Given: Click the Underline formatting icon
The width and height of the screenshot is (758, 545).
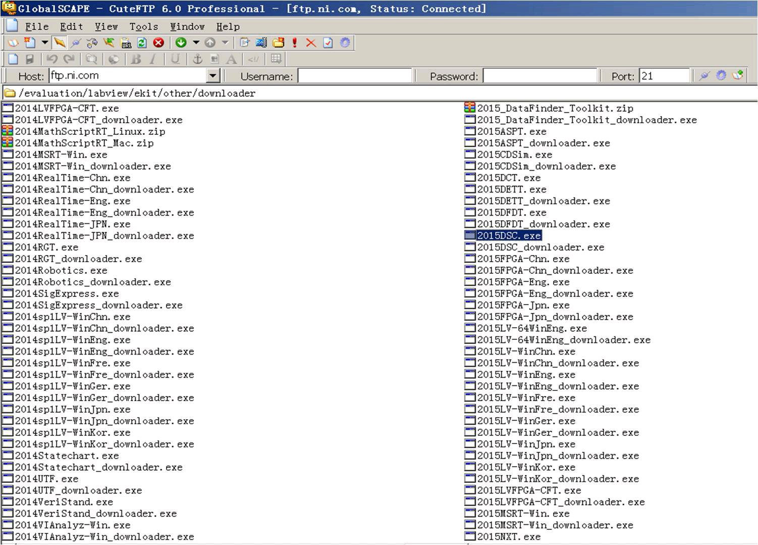Looking at the screenshot, I should (175, 59).
